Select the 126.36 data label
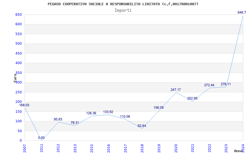The height and width of the screenshot is (154, 246). click(x=91, y=113)
